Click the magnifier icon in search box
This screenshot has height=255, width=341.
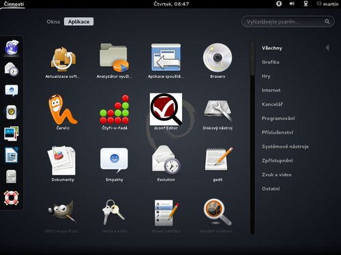click(x=327, y=22)
